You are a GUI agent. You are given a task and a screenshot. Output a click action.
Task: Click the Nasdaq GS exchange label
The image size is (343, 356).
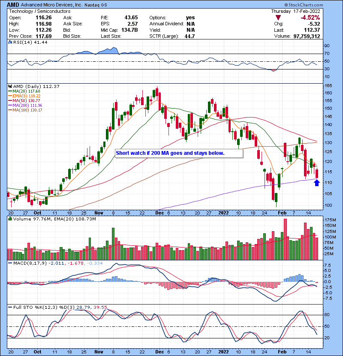[x=96, y=5]
